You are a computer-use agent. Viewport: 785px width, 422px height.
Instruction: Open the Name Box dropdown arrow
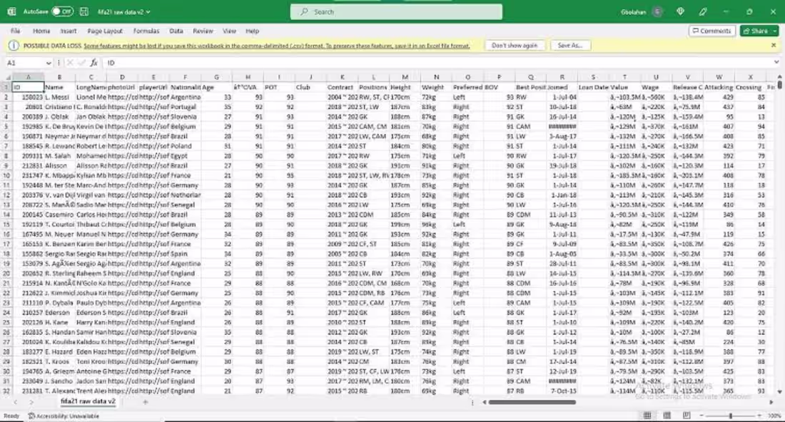click(x=48, y=63)
